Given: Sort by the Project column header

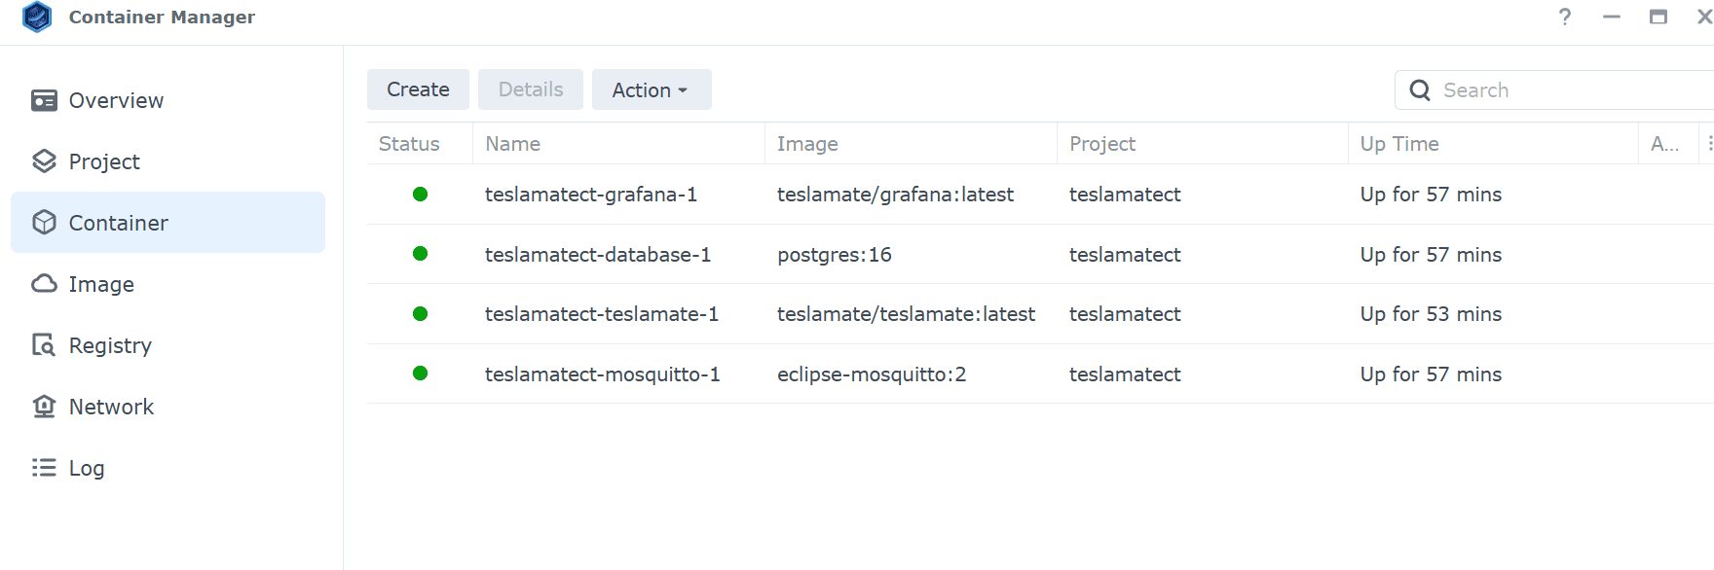Looking at the screenshot, I should click(x=1203, y=143).
